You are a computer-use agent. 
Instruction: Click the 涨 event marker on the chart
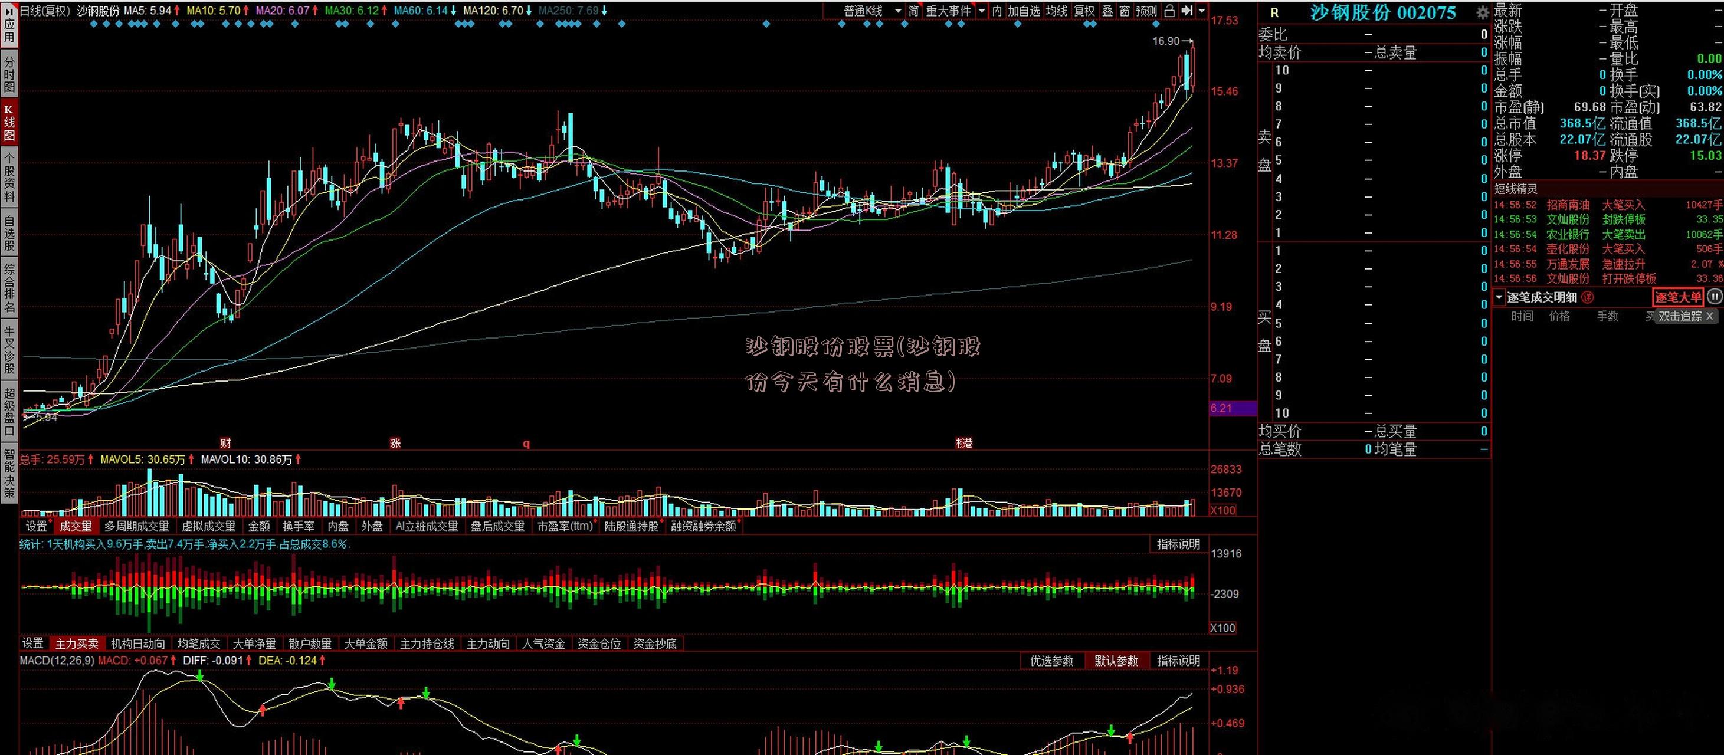395,442
